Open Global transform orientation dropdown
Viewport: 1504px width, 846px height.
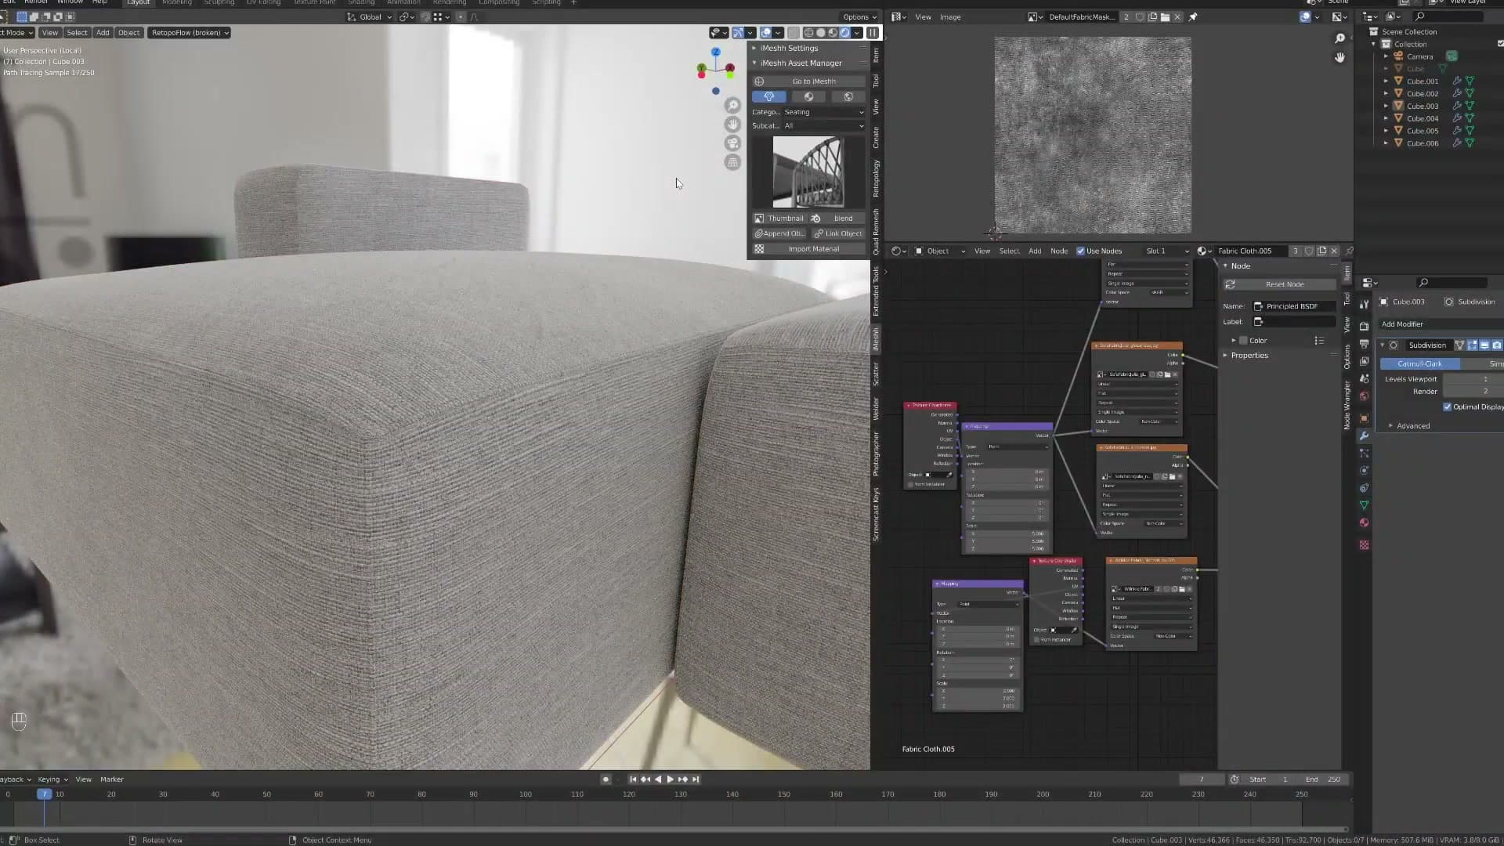[370, 17]
